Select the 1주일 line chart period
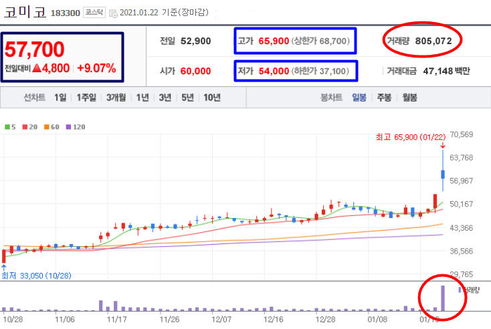 (x=86, y=98)
